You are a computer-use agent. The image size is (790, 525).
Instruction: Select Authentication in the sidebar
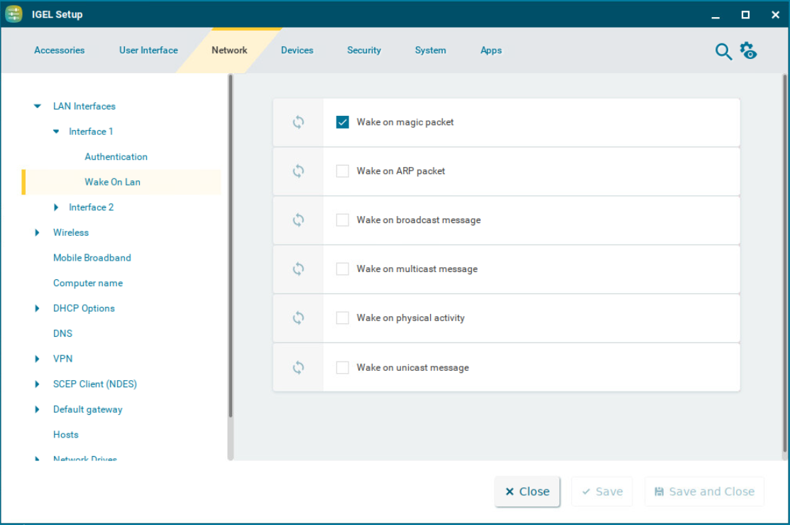click(x=116, y=157)
